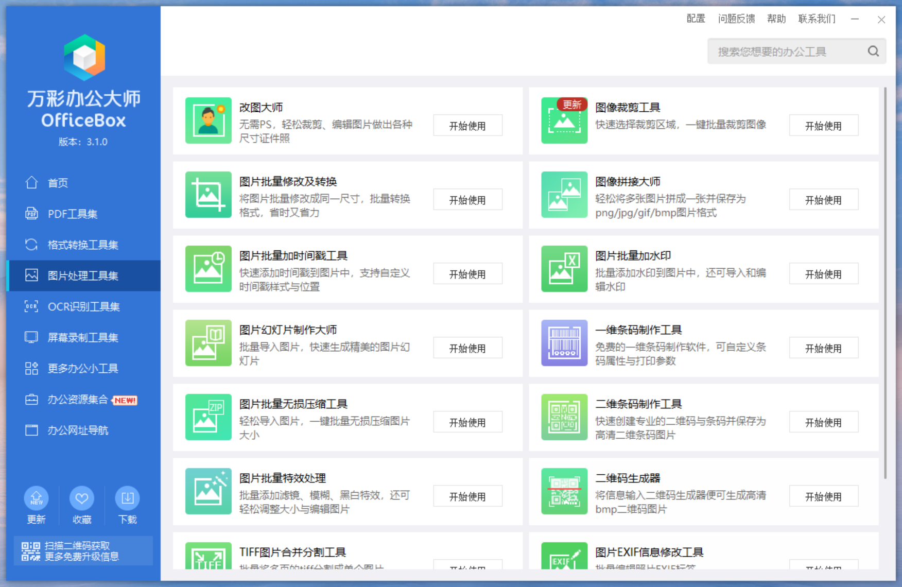The width and height of the screenshot is (902, 587).
Task: Click the 收藏 heart icon
Action: 81,498
